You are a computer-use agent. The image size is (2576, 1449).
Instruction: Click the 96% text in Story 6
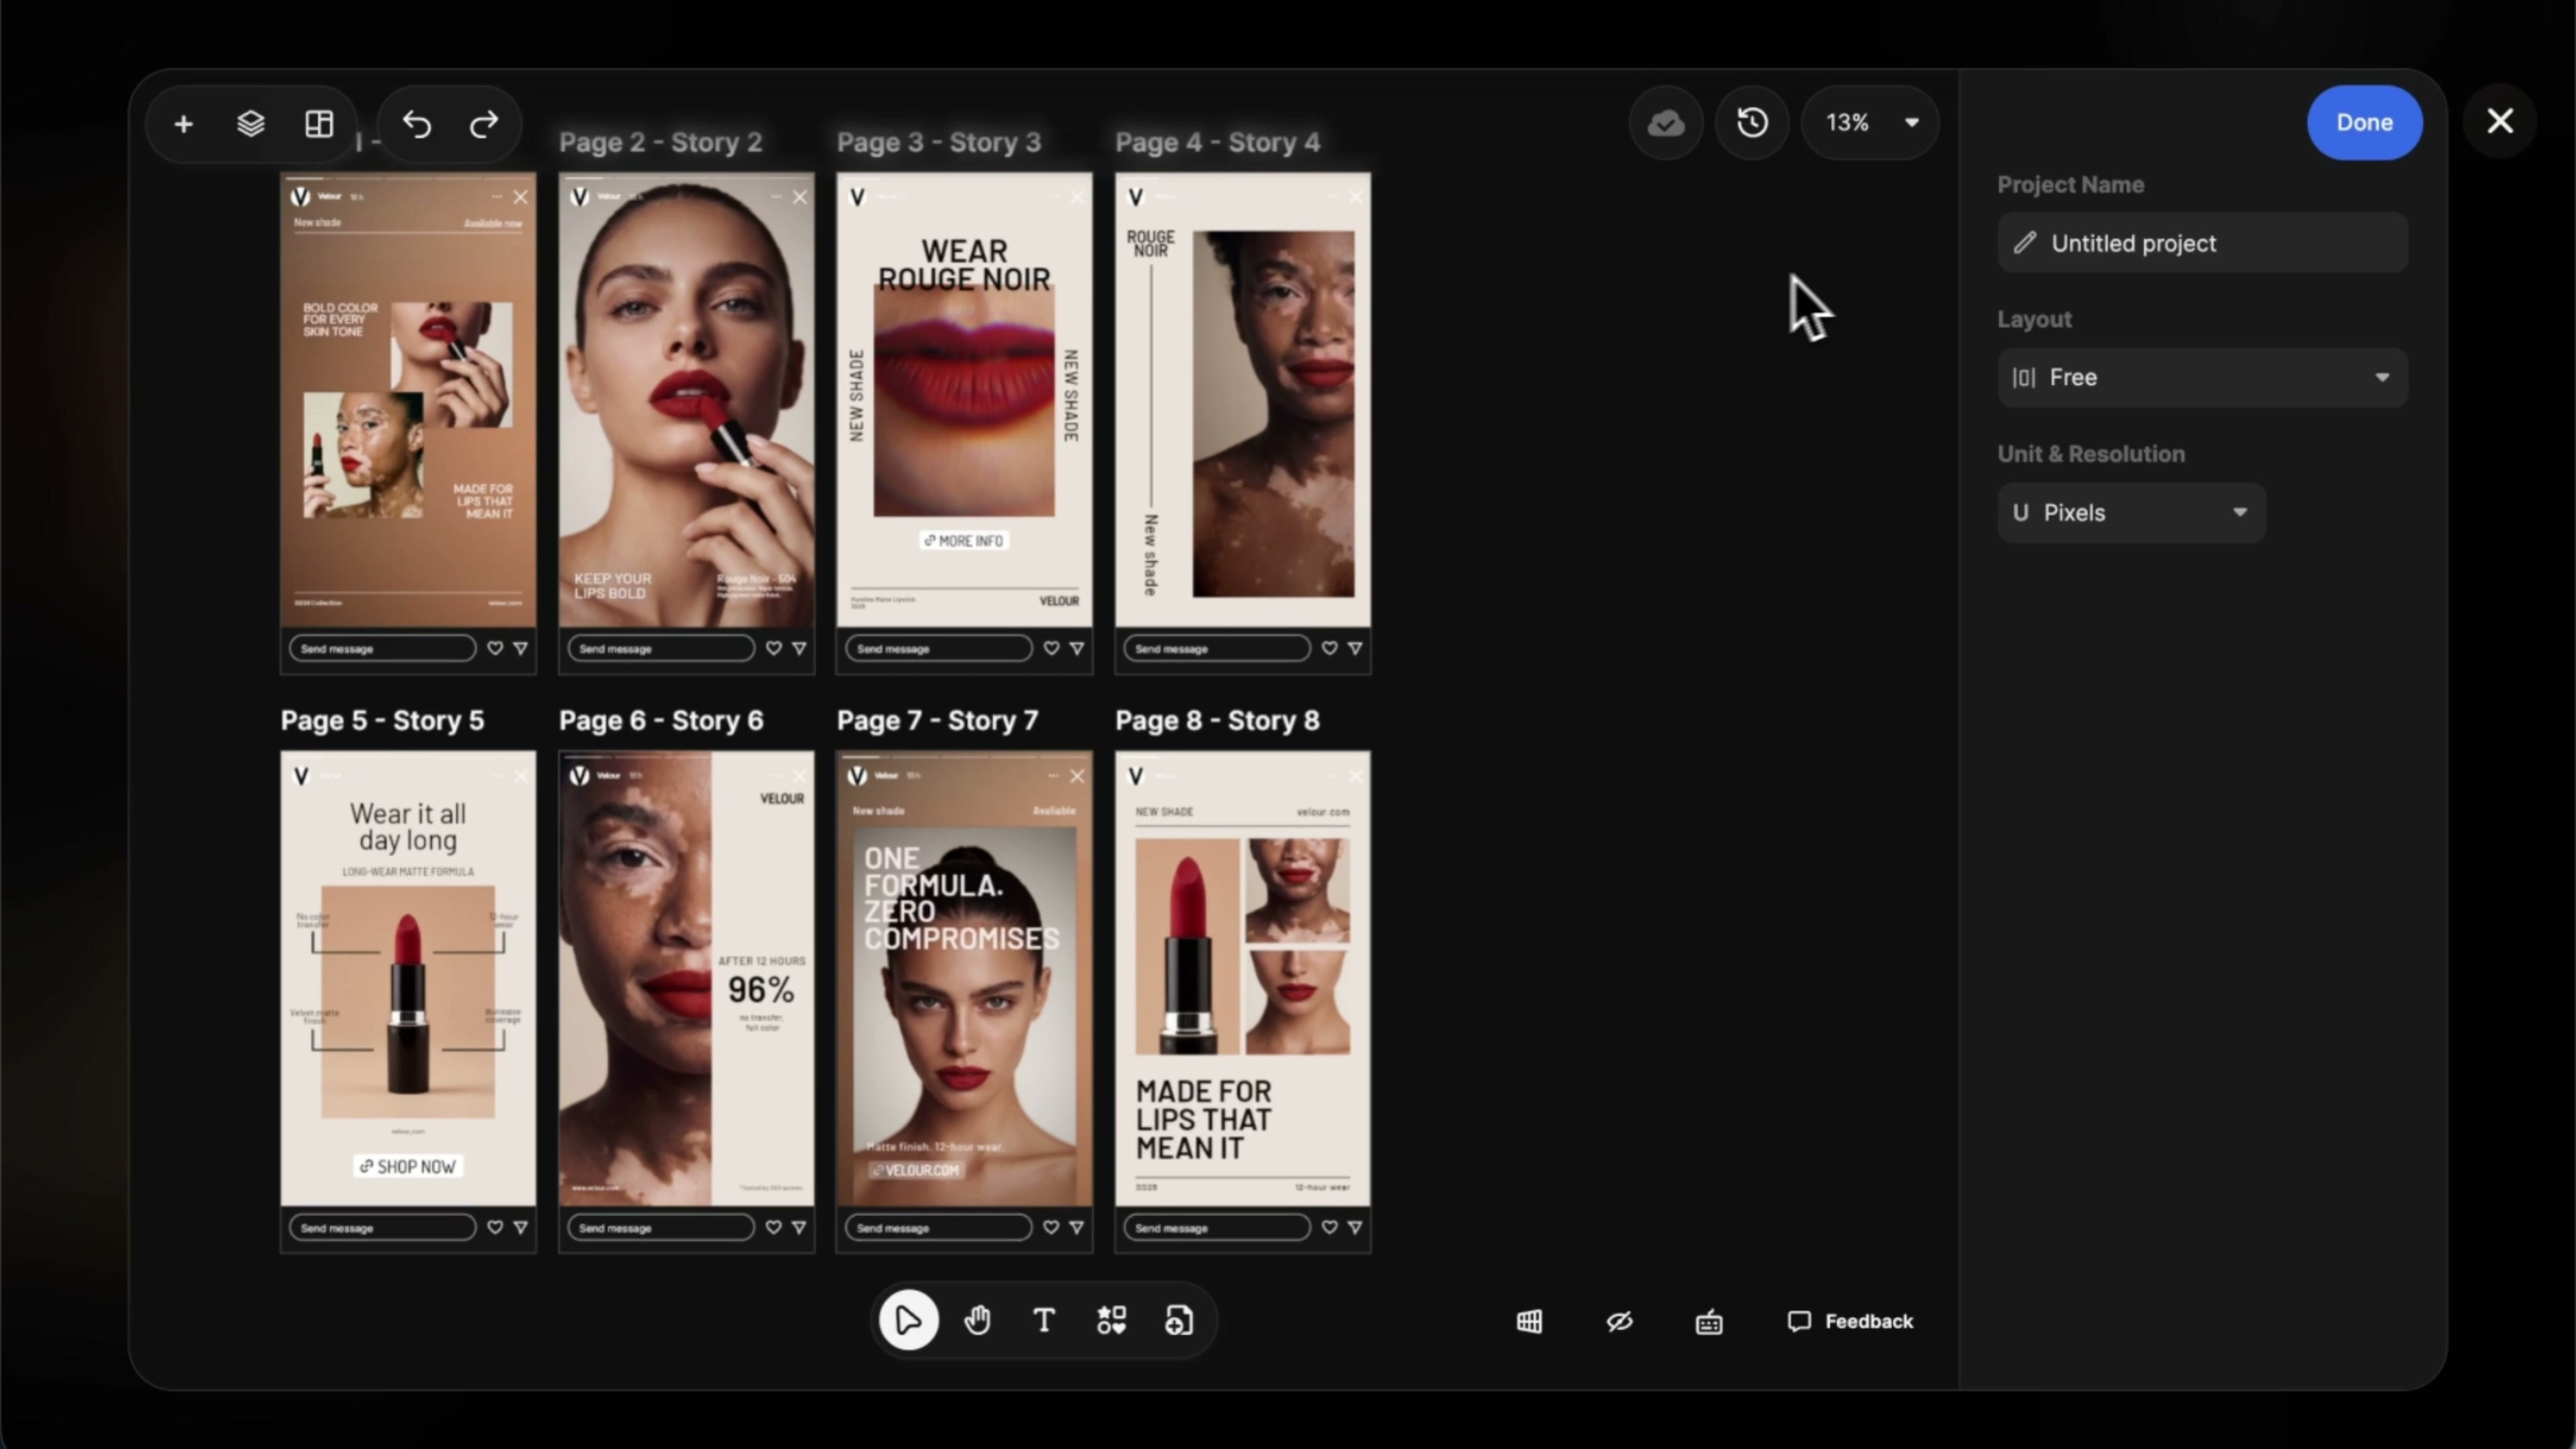[761, 990]
